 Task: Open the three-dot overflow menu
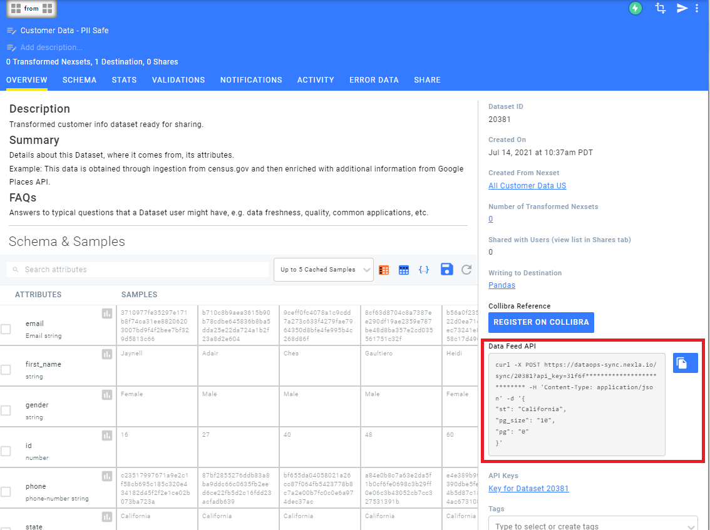[x=697, y=8]
